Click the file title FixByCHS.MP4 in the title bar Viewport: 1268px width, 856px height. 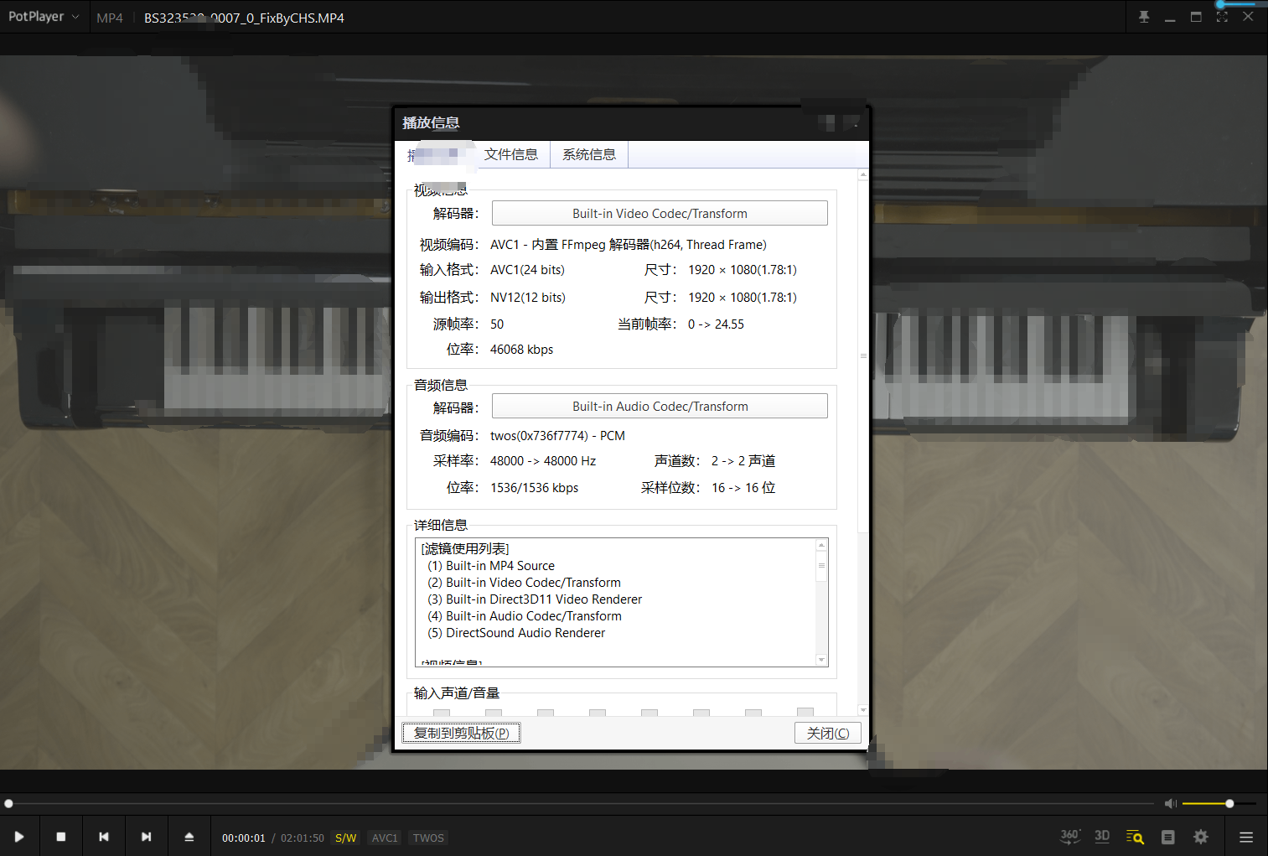(244, 18)
